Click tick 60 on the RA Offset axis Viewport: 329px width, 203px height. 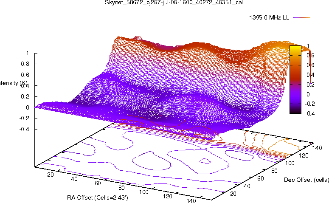coord(98,183)
